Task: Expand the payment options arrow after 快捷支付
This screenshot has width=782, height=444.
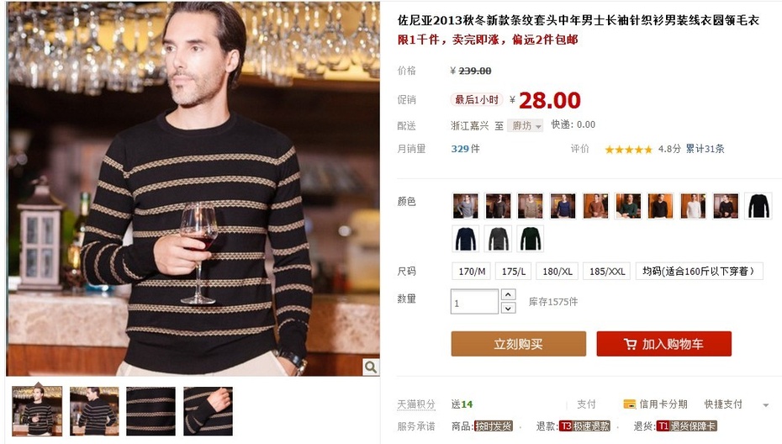Action: click(x=765, y=405)
